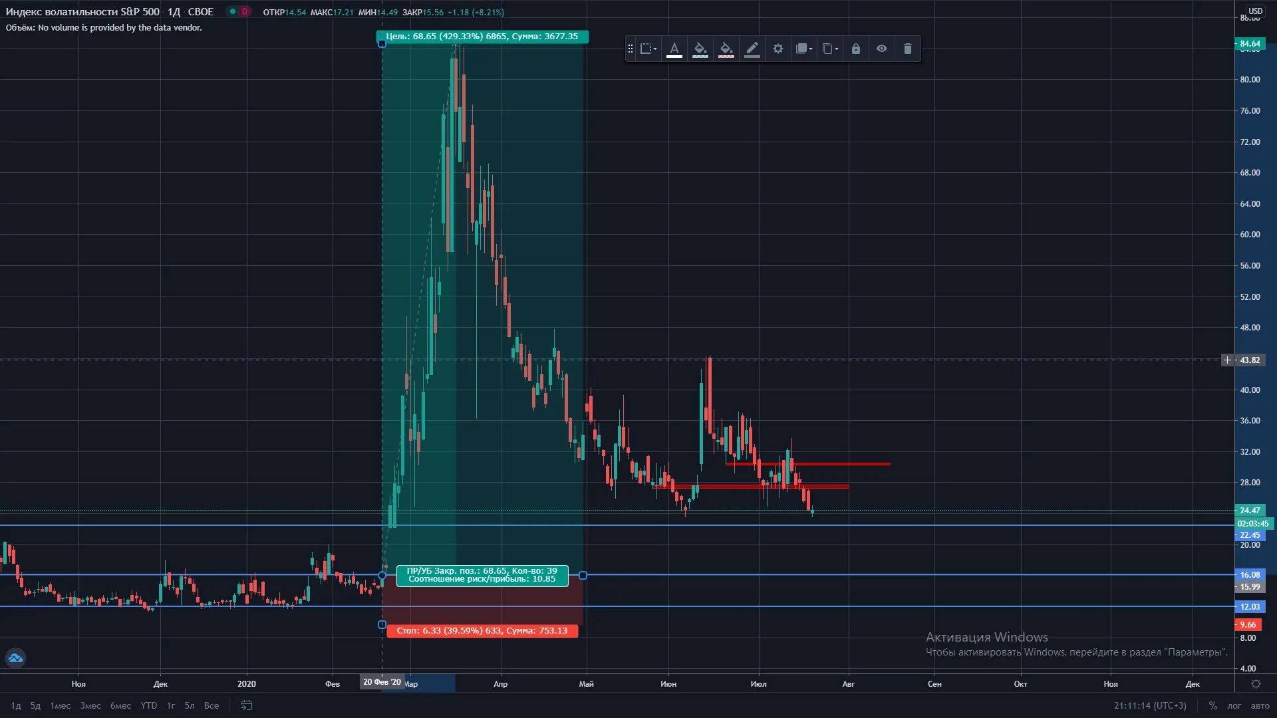Click USD currency label on price axis

pyautogui.click(x=1255, y=11)
